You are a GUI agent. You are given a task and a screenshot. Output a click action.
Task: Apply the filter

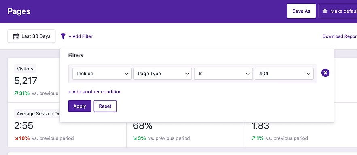pyautogui.click(x=80, y=106)
